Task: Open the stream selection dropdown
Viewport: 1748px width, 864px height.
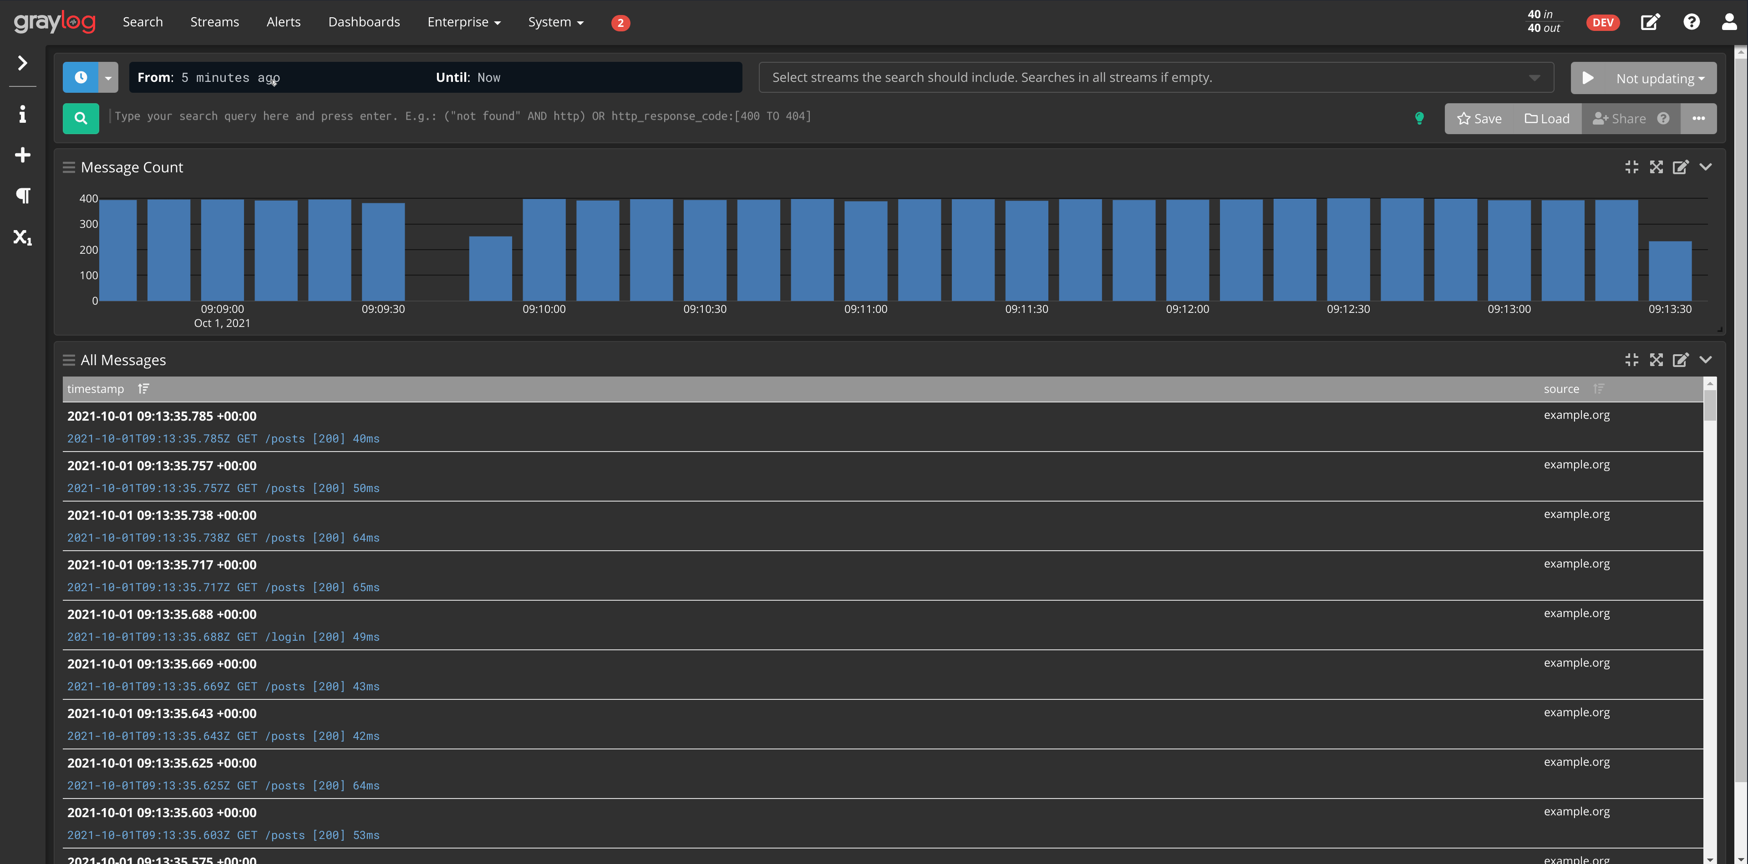Action: point(1534,77)
